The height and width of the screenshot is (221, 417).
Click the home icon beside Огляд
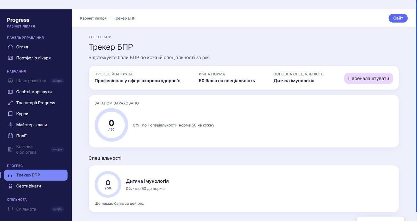(10, 47)
